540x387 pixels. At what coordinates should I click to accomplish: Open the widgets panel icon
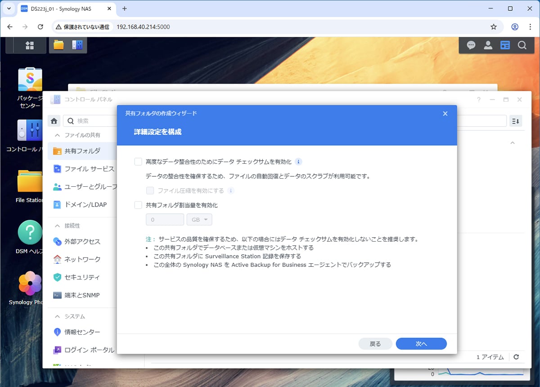click(x=505, y=45)
